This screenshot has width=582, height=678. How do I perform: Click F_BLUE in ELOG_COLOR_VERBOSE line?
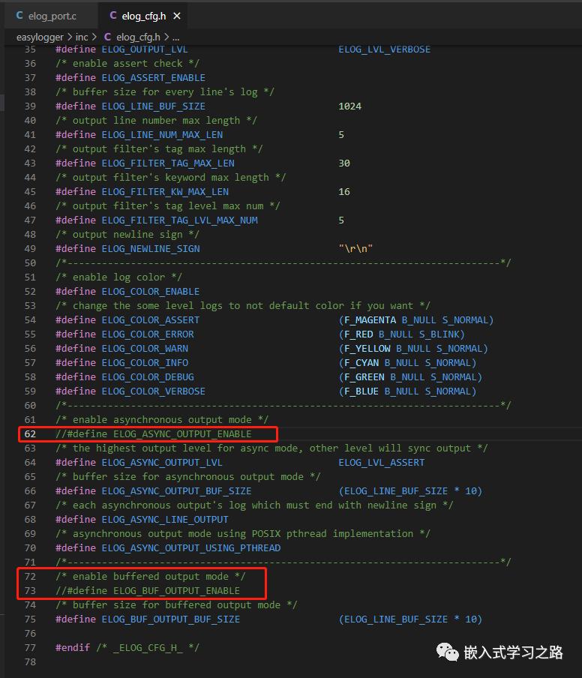tap(361, 391)
